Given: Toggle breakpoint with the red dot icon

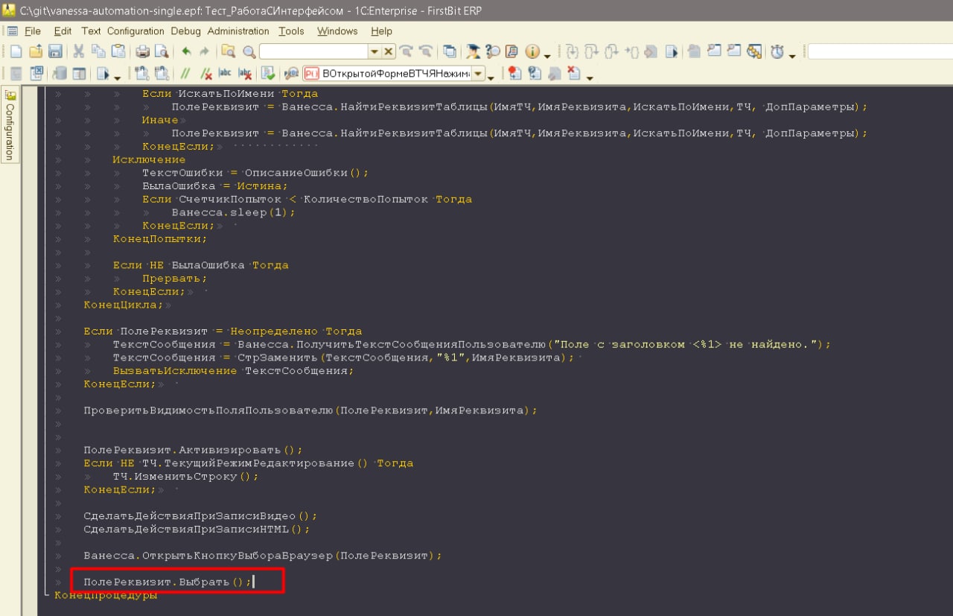Looking at the screenshot, I should [514, 73].
